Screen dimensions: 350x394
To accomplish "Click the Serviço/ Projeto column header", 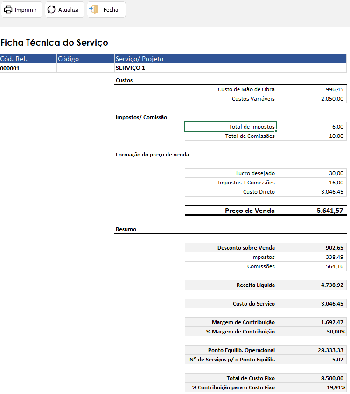I will [x=231, y=59].
